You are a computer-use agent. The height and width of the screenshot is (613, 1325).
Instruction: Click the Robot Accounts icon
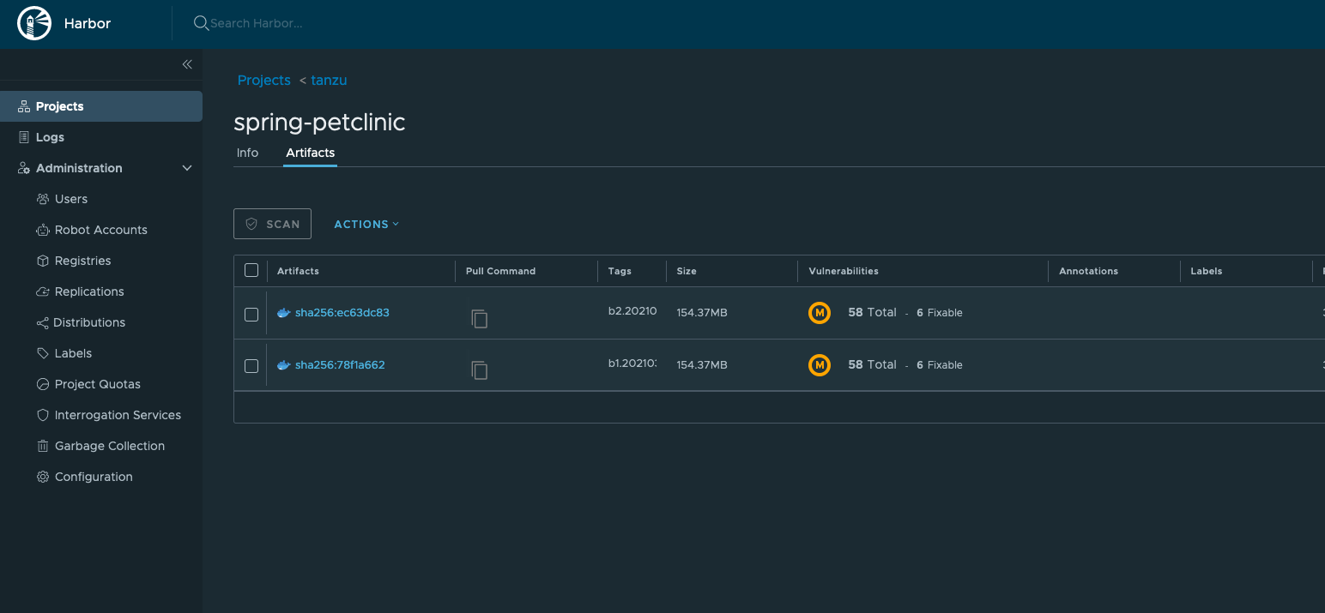43,230
